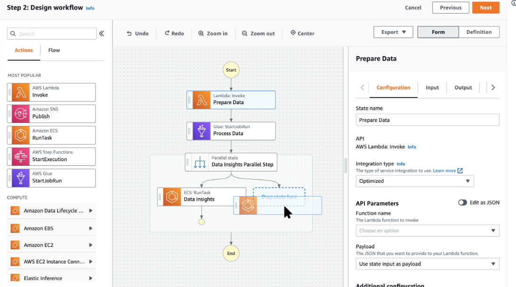Switch to the Flow tab
The height and width of the screenshot is (287, 516).
point(54,50)
